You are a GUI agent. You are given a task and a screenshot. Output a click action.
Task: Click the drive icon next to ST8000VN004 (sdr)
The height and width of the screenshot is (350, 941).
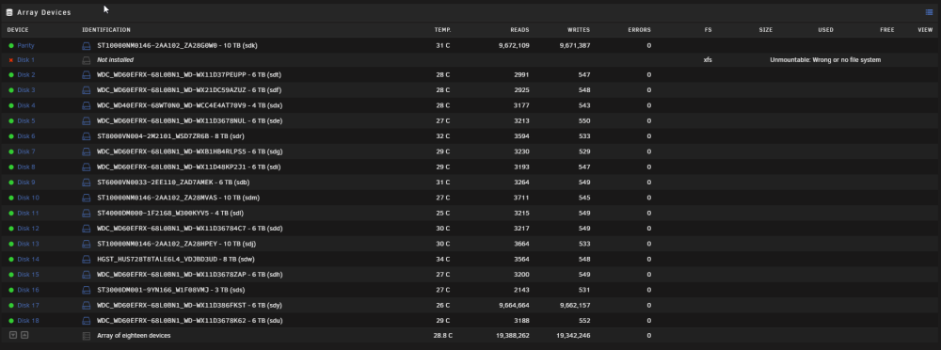pyautogui.click(x=86, y=136)
